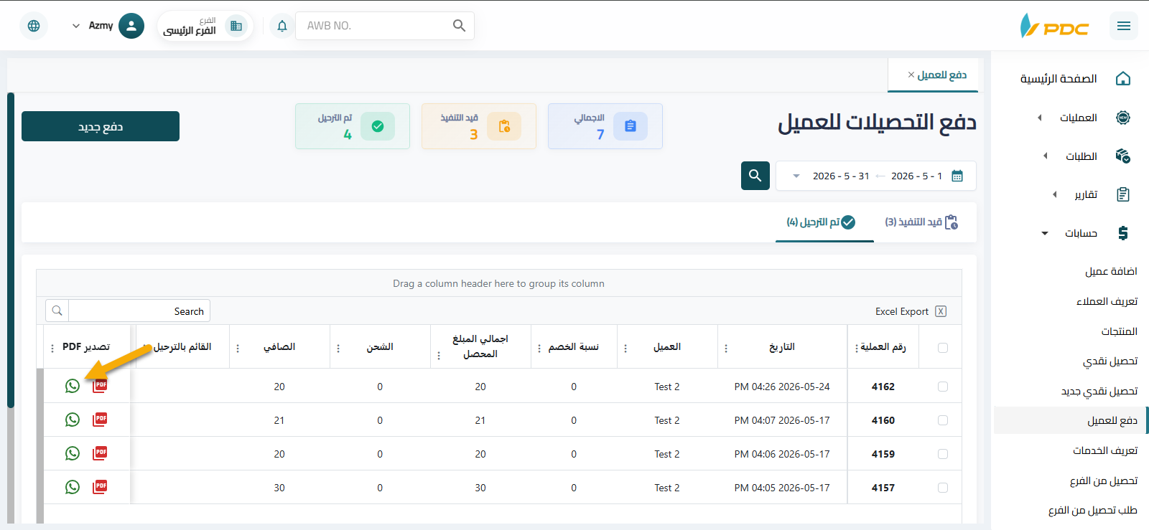Click the notification bell icon
This screenshot has width=1149, height=530.
282,26
